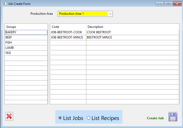The image size is (183, 128).
Task: Open the Production Area dropdown arrow
Action: pyautogui.click(x=110, y=14)
